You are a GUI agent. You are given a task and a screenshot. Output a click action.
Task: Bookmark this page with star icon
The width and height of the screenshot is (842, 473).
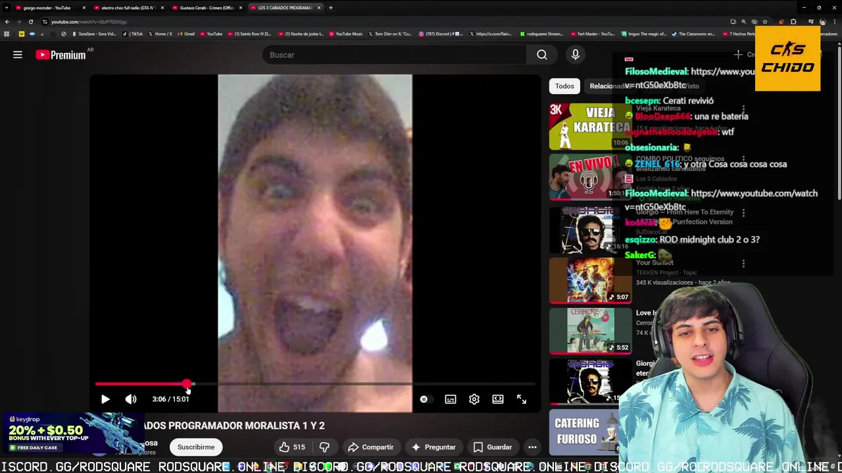point(765,22)
